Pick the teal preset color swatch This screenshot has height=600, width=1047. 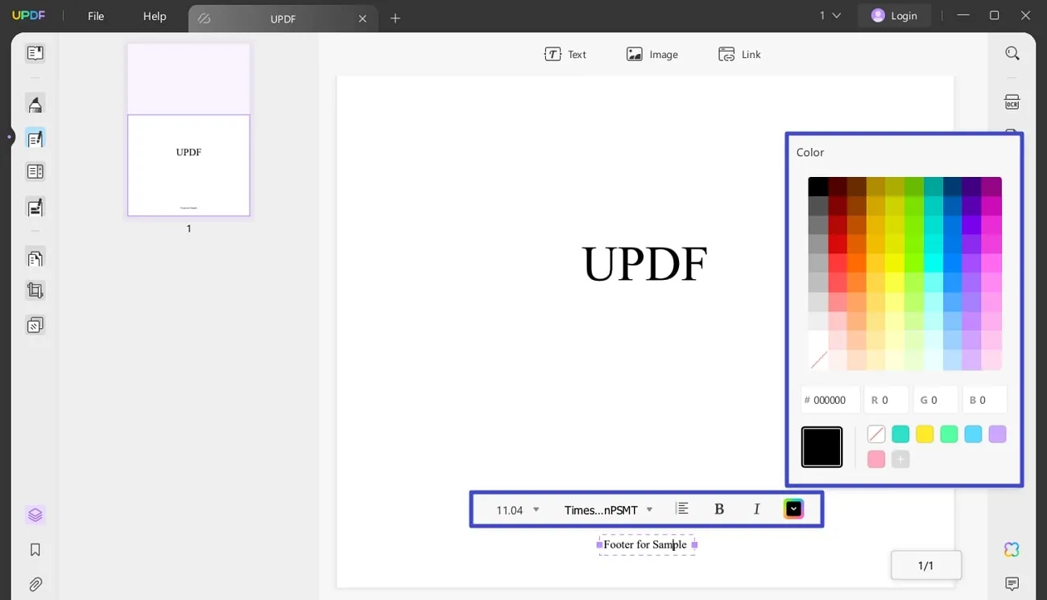[x=900, y=434]
